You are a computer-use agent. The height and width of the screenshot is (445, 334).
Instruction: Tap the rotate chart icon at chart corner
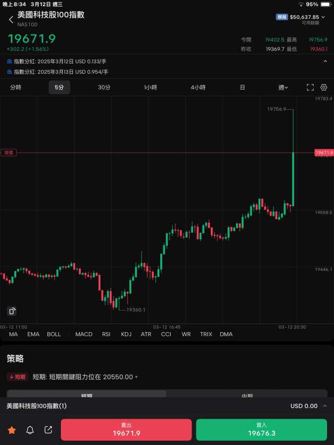12,311
